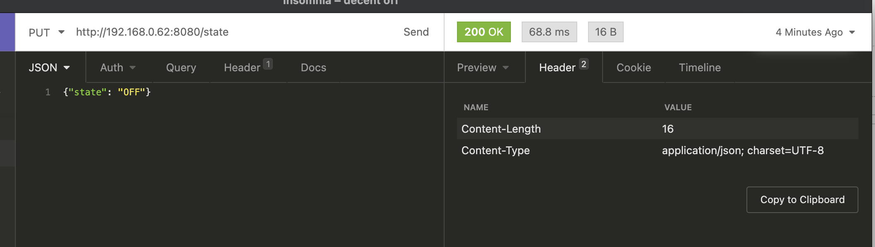Open the 4 Minutes Ago history dropdown
The height and width of the screenshot is (247, 875).
point(815,32)
